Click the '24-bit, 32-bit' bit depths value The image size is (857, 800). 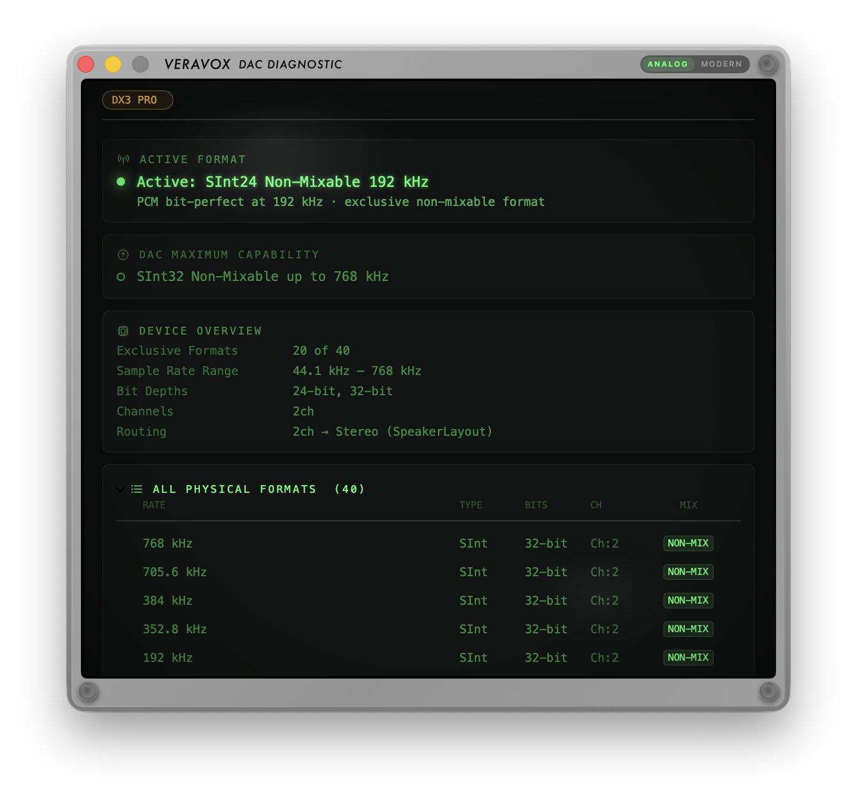tap(343, 391)
